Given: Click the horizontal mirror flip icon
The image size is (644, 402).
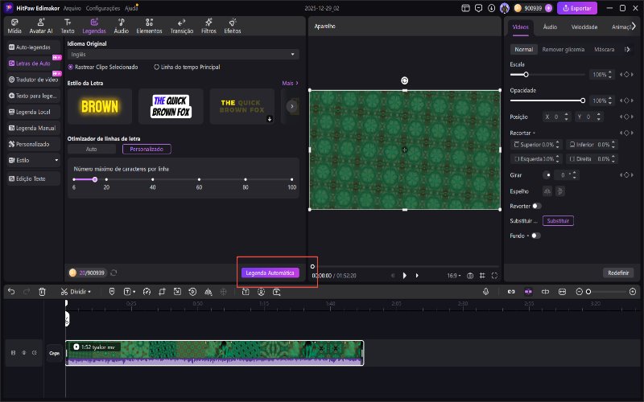Looking at the screenshot, I should (x=548, y=191).
